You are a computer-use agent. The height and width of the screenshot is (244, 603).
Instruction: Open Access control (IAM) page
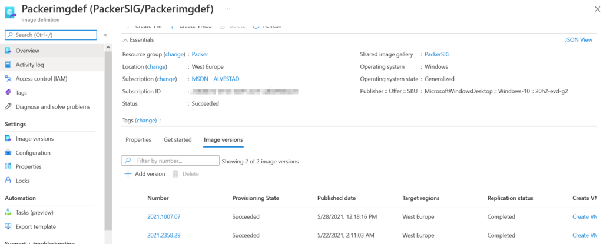point(41,79)
